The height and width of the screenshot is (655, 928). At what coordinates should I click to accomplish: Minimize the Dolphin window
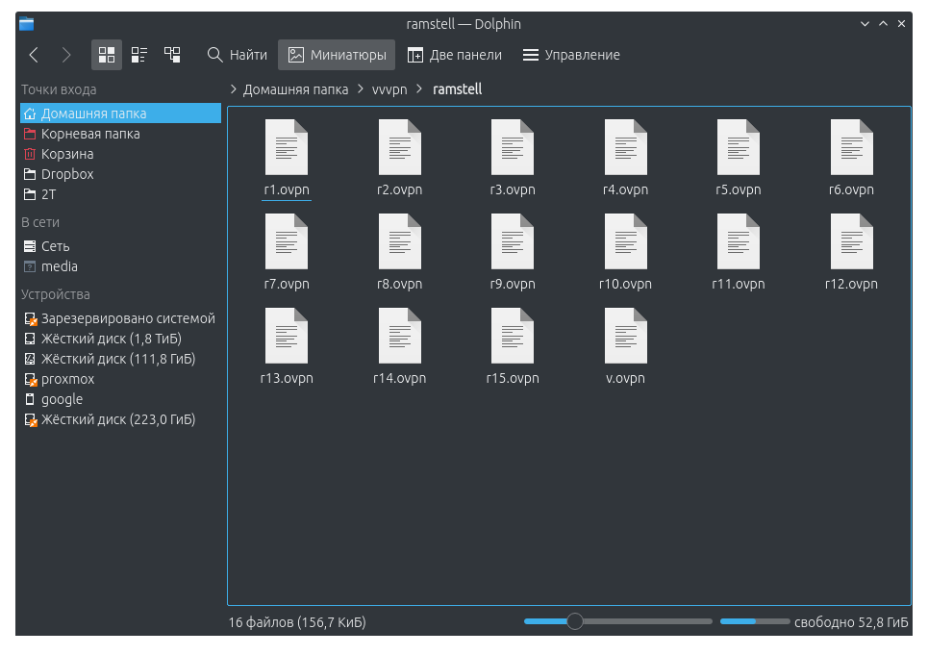click(x=865, y=24)
